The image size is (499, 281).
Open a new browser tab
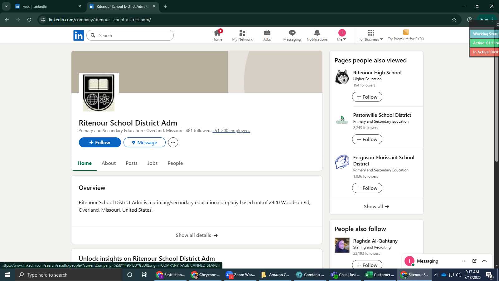pos(165,6)
